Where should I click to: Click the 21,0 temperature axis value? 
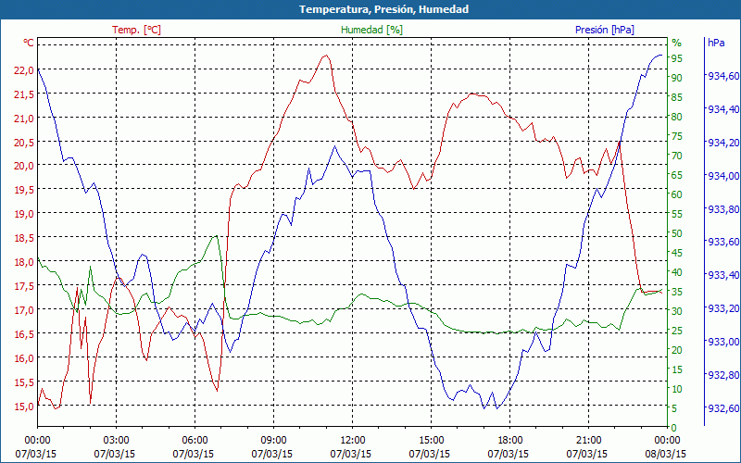tap(24, 119)
